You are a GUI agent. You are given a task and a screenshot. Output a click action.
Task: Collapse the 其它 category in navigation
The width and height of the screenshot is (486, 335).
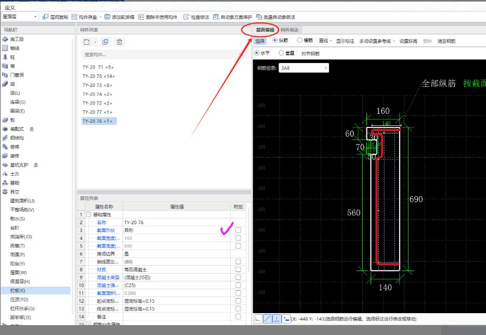click(x=5, y=192)
